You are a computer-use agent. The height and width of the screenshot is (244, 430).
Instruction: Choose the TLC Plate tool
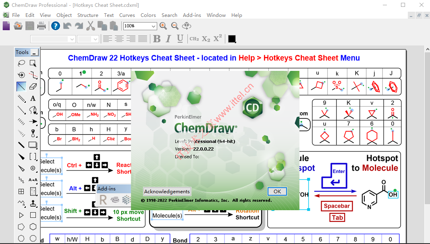click(x=33, y=191)
